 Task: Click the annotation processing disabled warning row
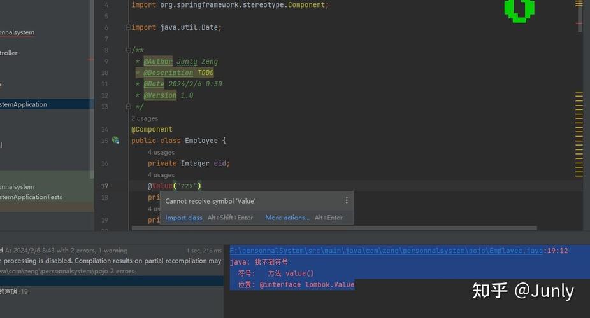click(x=112, y=261)
